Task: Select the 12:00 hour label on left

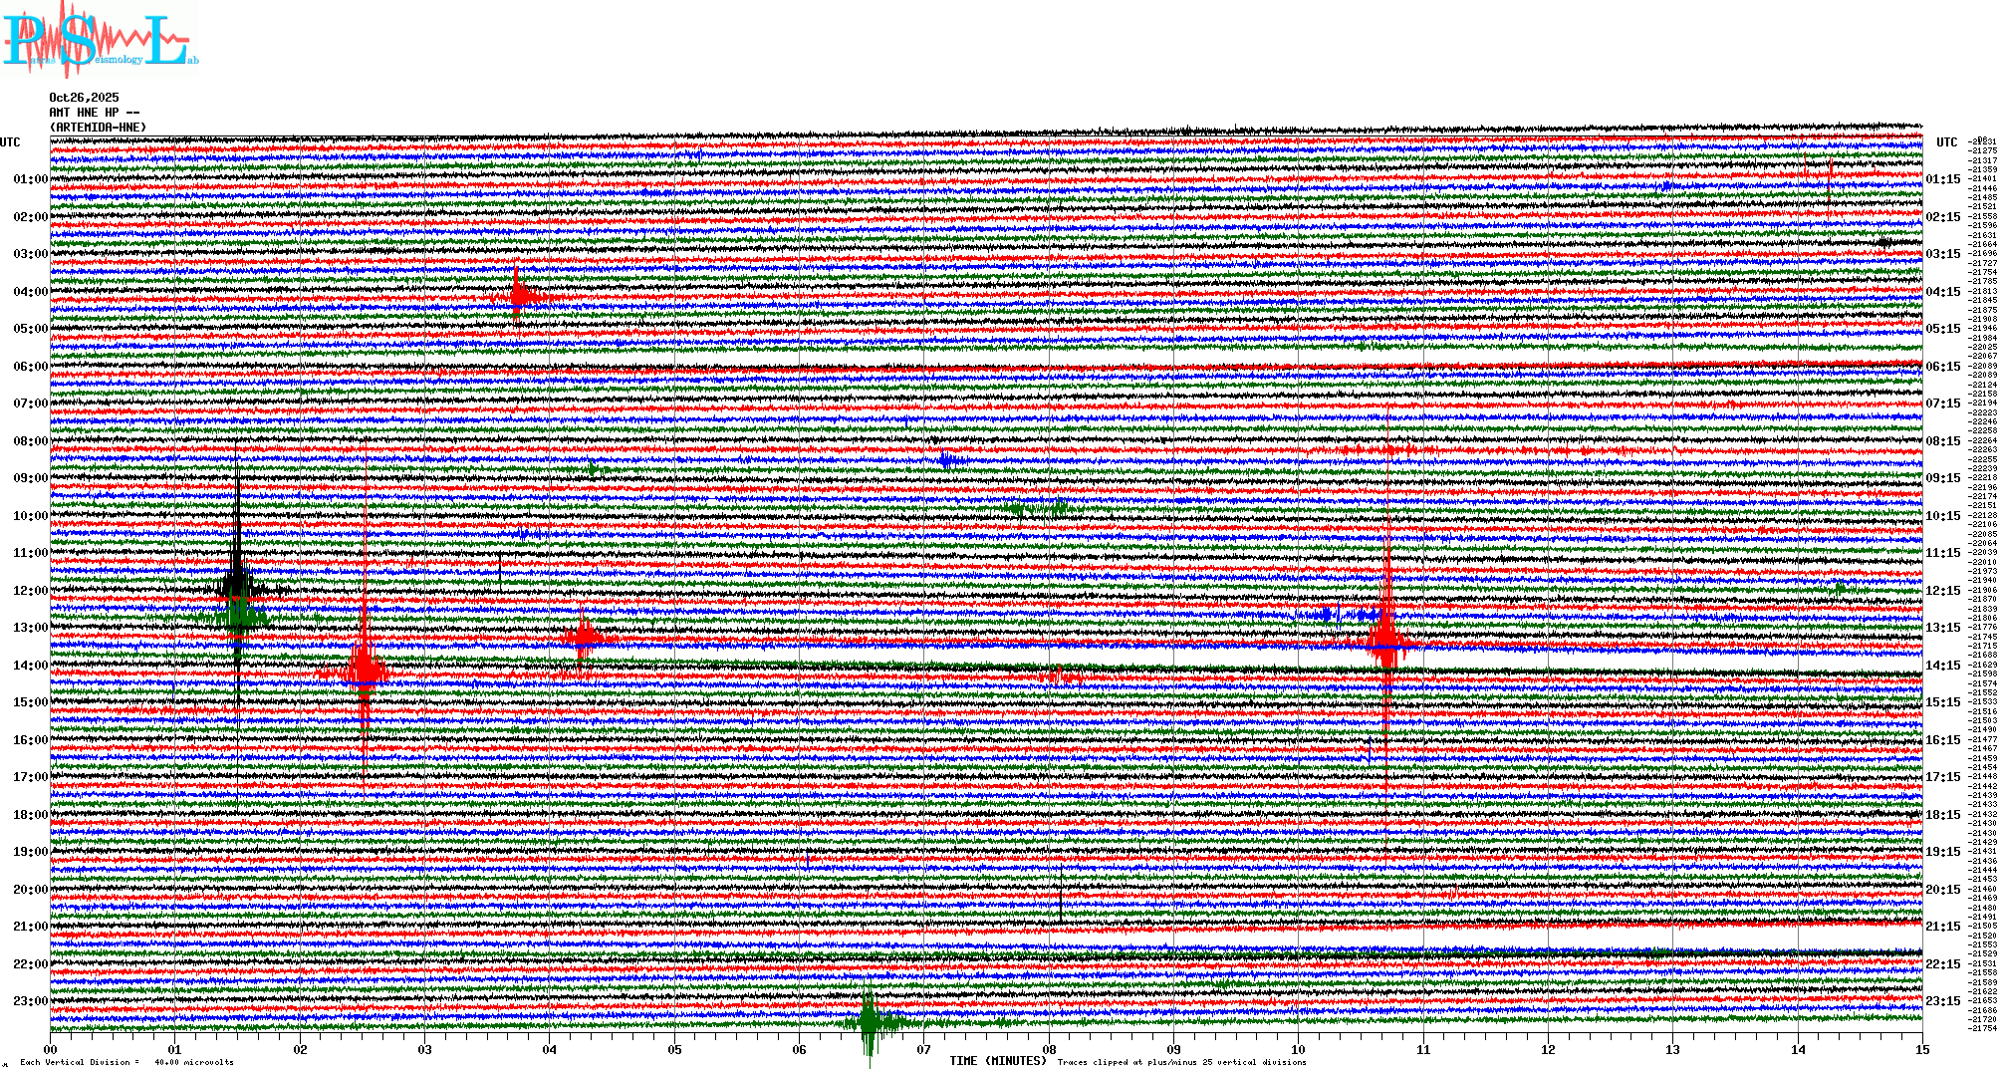Action: [30, 591]
